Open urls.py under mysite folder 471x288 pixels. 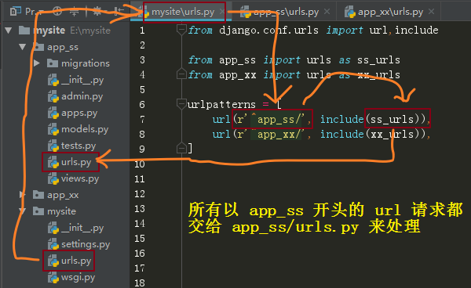click(x=76, y=261)
